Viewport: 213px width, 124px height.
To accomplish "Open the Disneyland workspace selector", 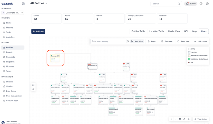I will 13,13.
